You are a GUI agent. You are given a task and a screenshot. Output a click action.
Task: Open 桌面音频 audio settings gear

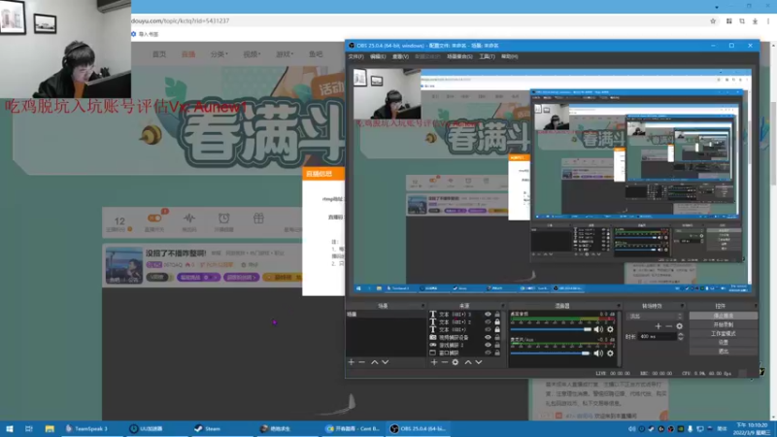[x=610, y=329]
